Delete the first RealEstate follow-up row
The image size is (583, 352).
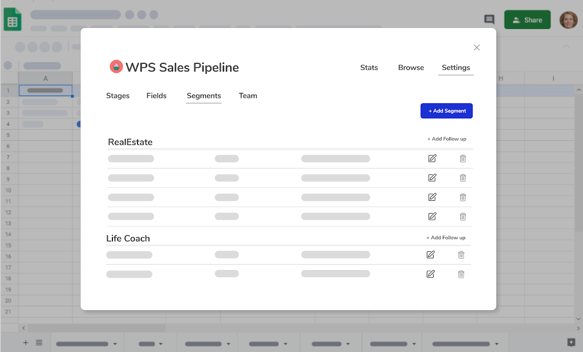[463, 158]
